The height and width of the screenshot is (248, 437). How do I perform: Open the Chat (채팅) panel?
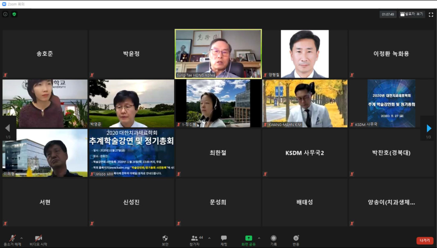(x=224, y=238)
